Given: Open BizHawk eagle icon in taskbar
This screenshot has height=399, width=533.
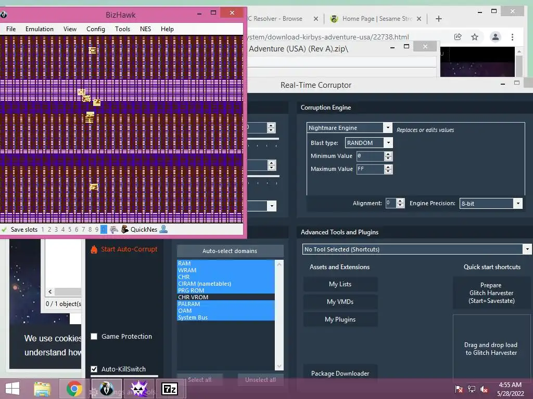Looking at the screenshot, I should coord(106,389).
